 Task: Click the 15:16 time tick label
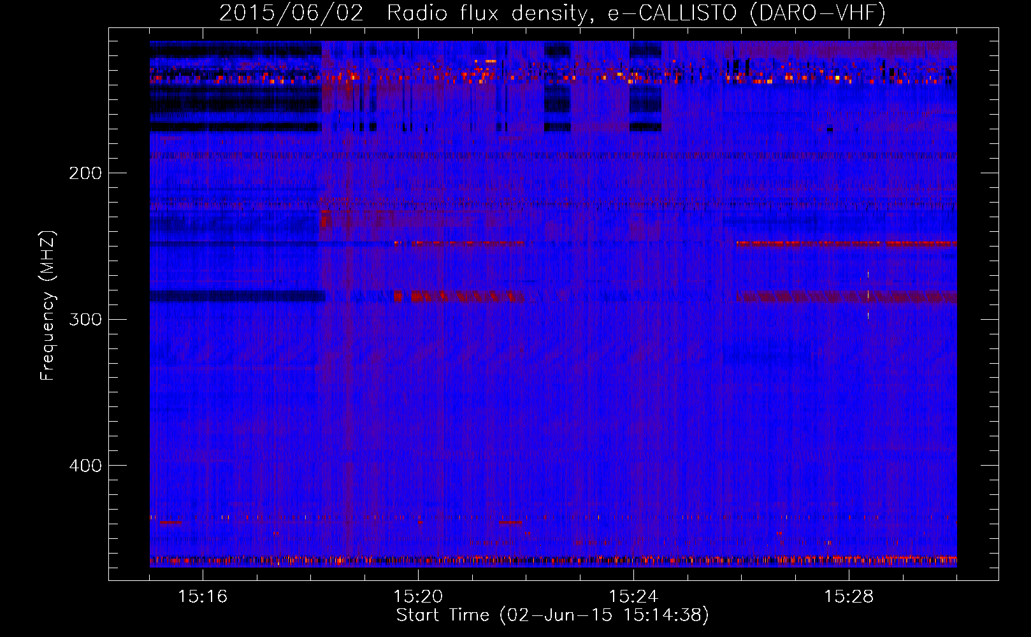203,597
